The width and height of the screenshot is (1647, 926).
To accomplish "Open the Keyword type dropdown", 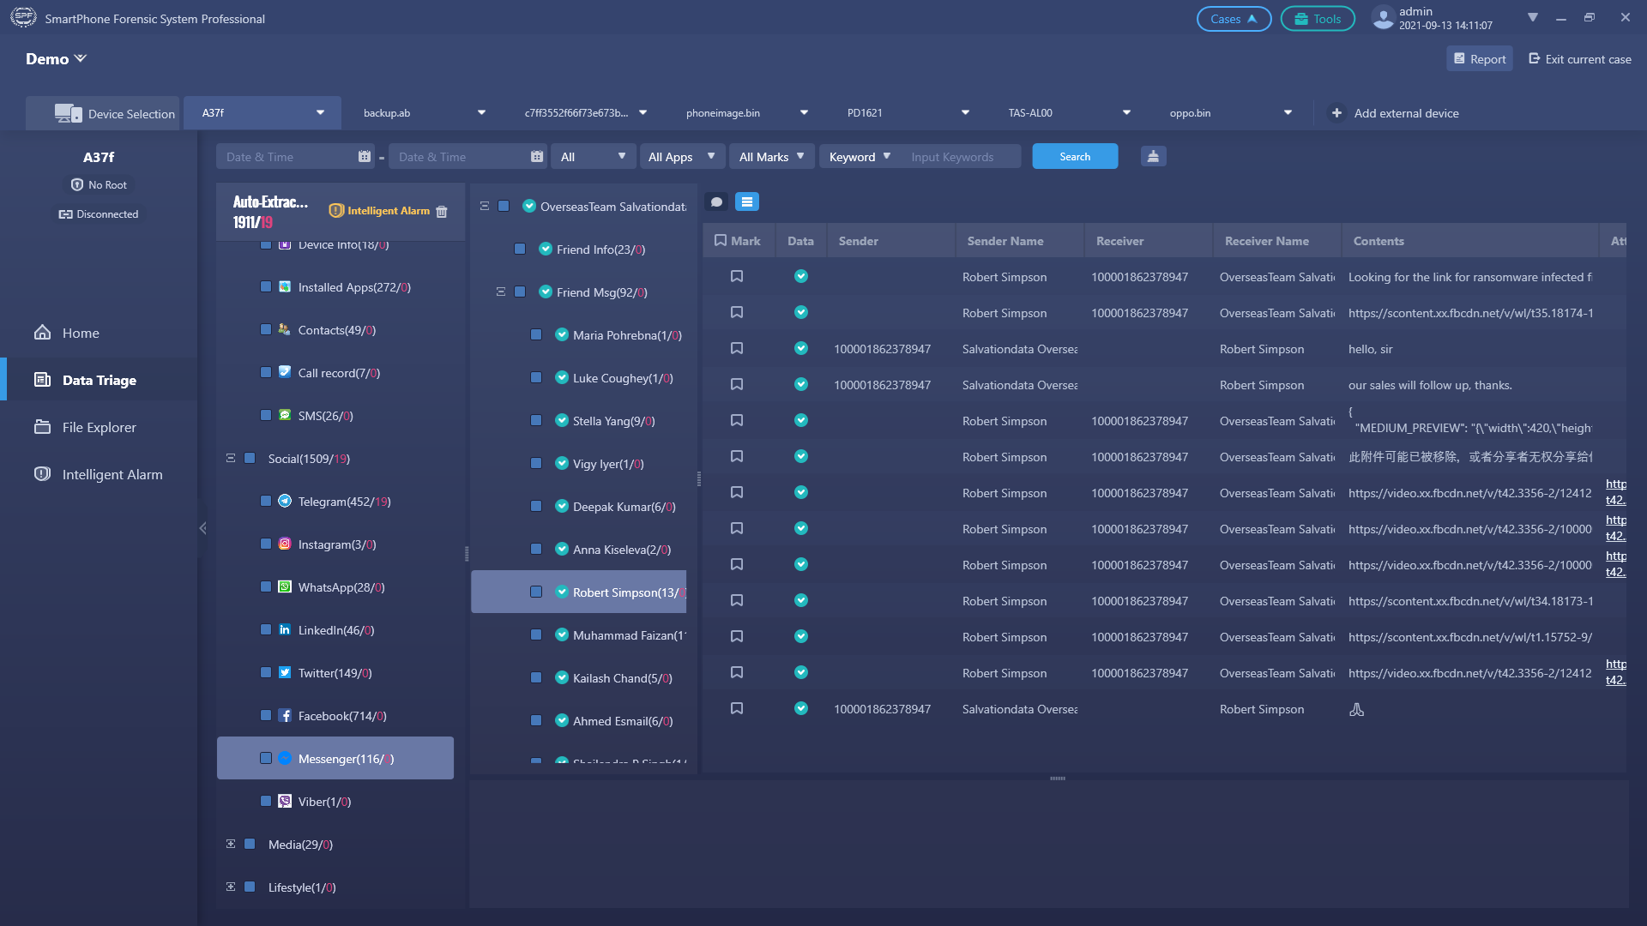I will tap(860, 157).
